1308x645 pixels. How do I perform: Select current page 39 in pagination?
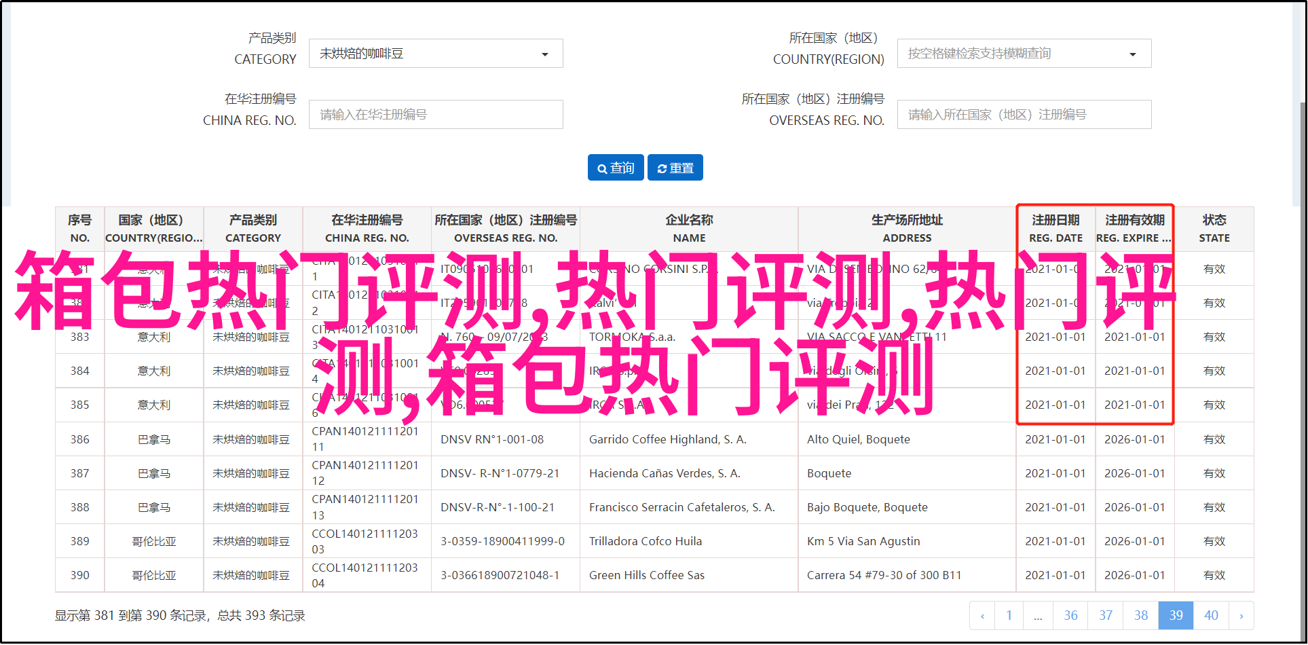pyautogui.click(x=1176, y=616)
